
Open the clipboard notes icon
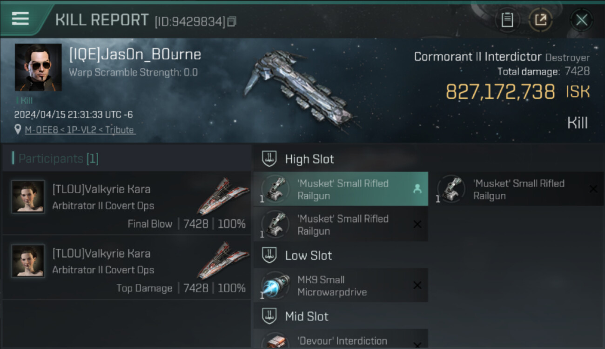(507, 20)
